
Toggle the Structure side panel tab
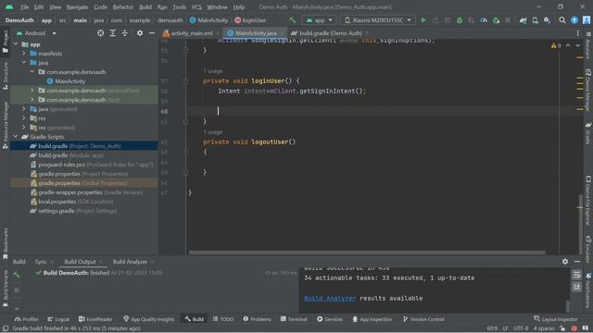pos(6,76)
